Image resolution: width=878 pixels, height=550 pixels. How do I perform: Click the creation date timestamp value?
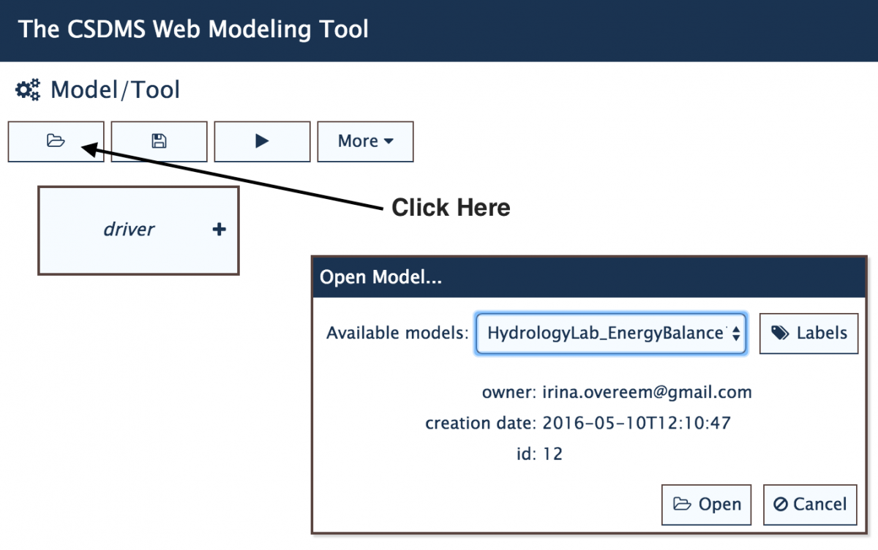tap(636, 423)
